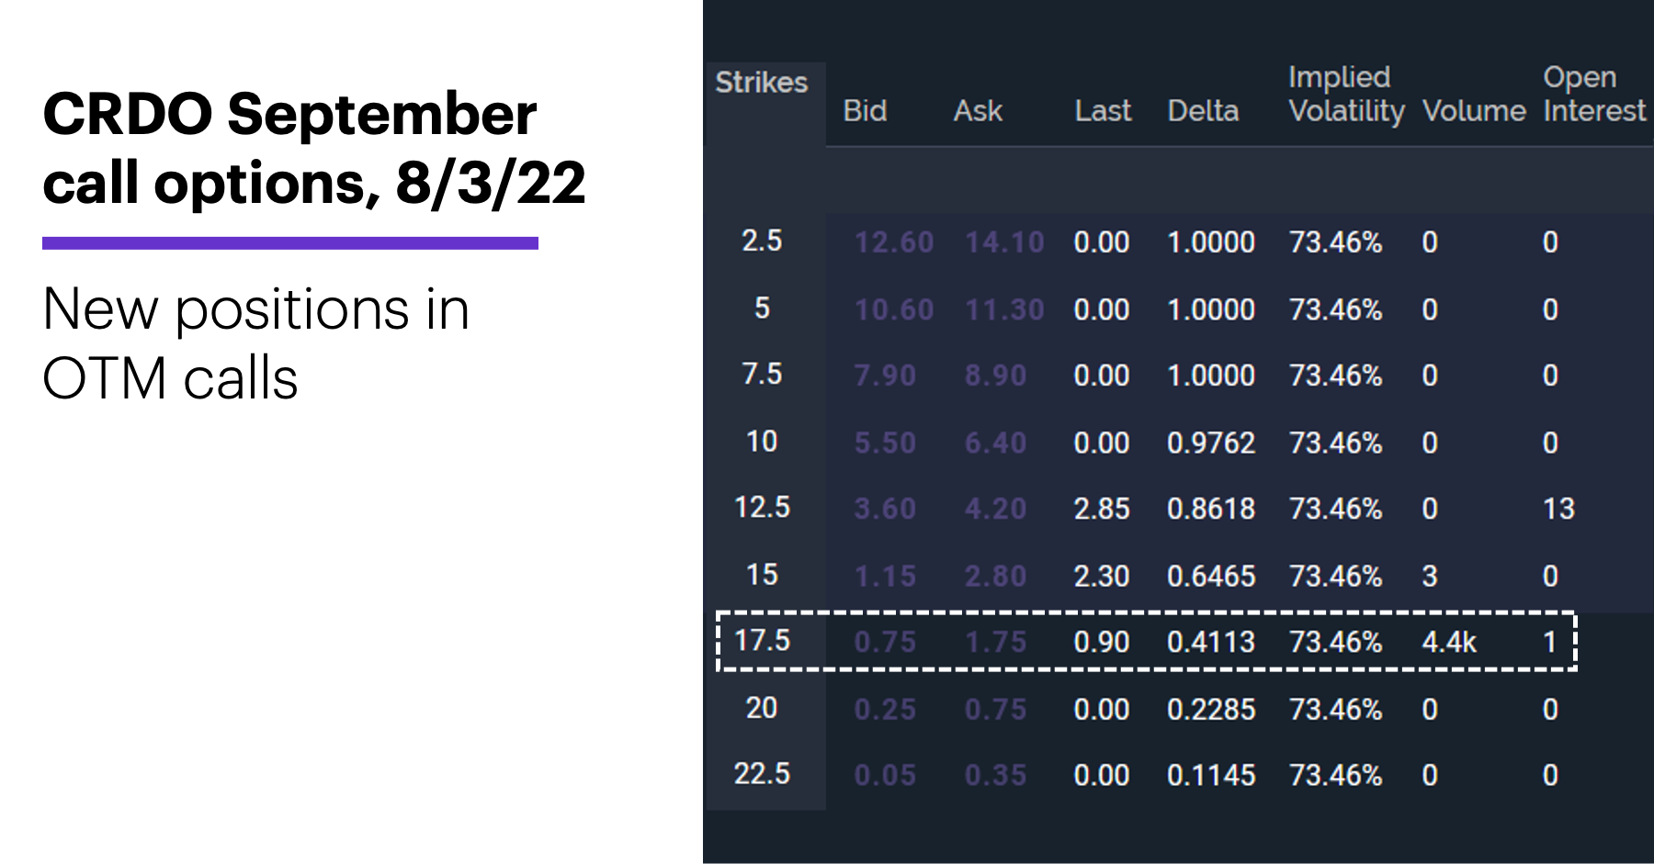
Task: Select the 17.5 strike row
Action: 1146,641
